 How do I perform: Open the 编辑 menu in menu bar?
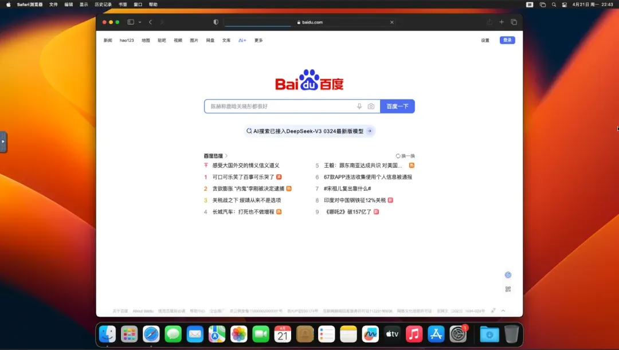point(69,5)
